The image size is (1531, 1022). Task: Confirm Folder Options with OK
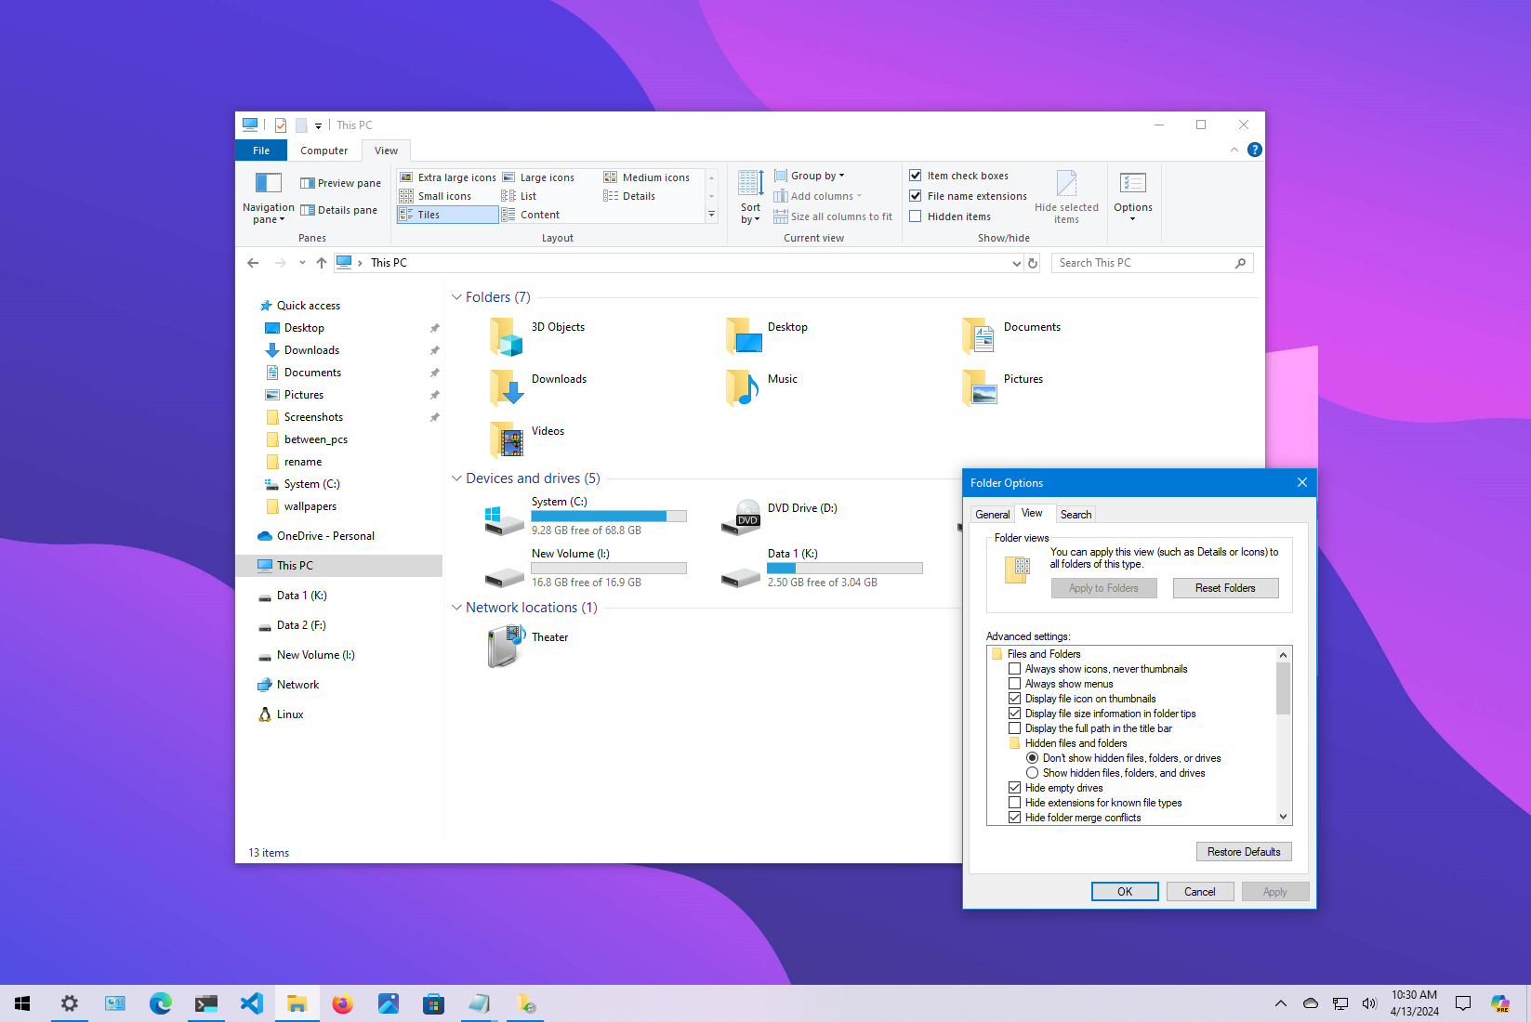coord(1125,892)
